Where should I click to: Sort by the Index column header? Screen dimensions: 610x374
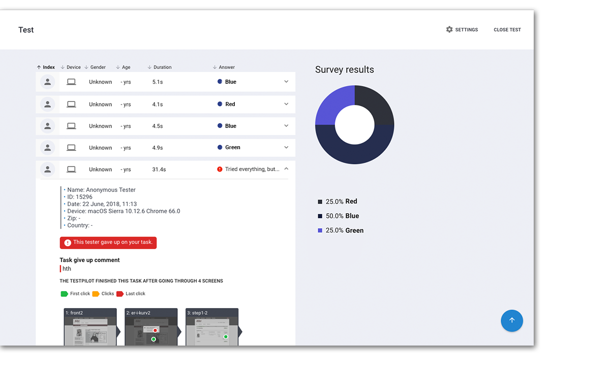(x=46, y=67)
